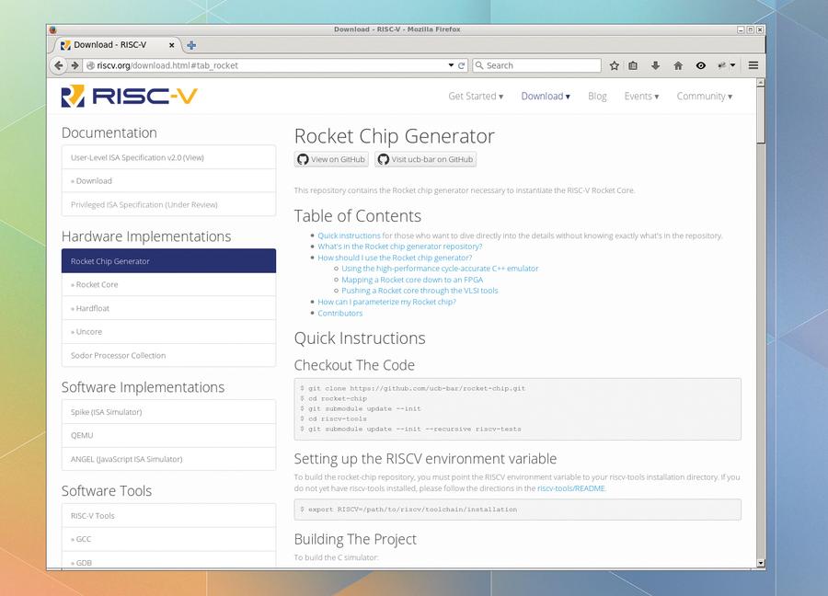This screenshot has height=596, width=828.
Task: Open Sodor Processor Collection item
Action: 168,355
